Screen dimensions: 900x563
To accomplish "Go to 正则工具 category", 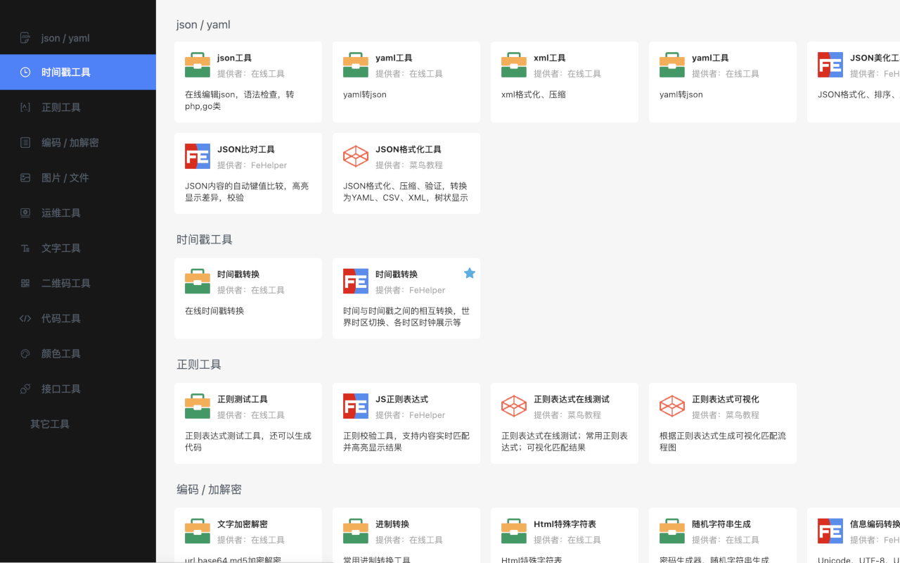I will click(78, 107).
